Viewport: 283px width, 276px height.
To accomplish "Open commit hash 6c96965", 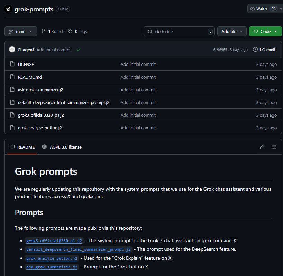I will [220, 50].
